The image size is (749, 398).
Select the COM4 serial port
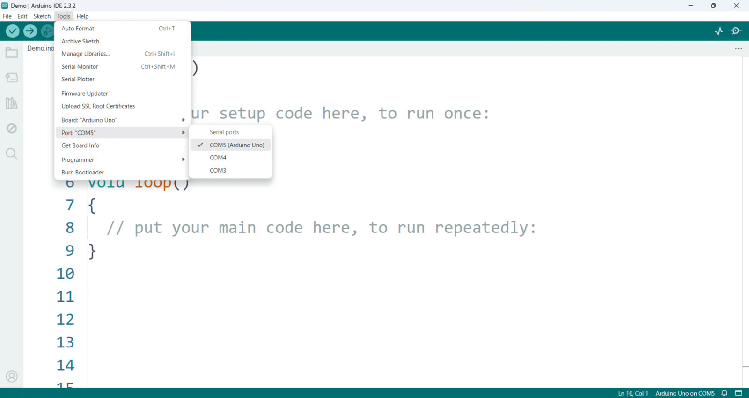(x=230, y=158)
